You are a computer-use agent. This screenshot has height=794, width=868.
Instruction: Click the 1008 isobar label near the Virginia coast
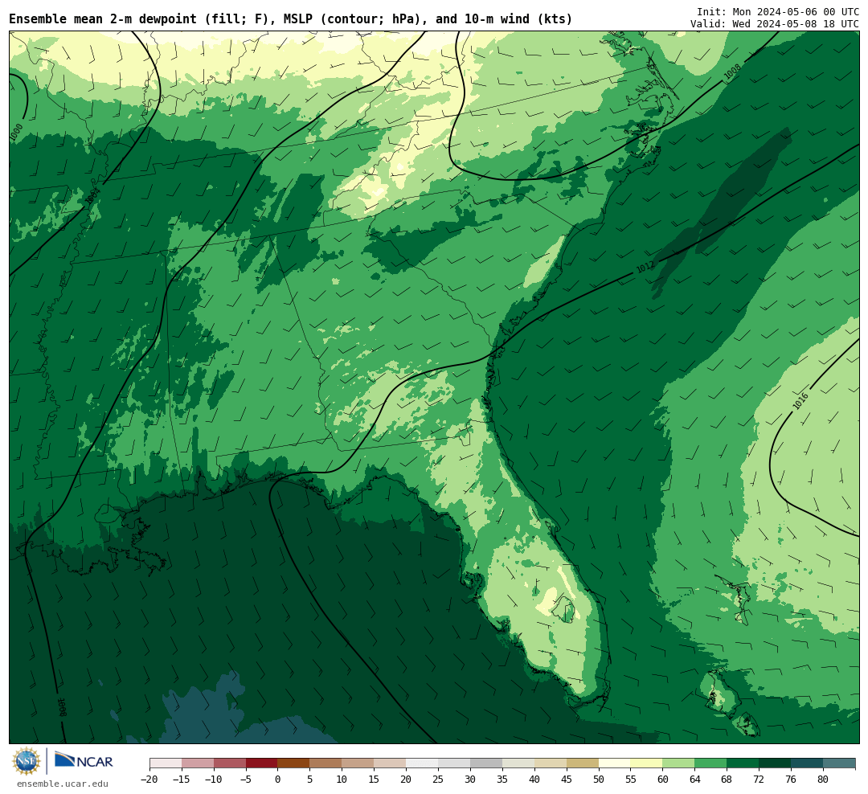coord(732,72)
